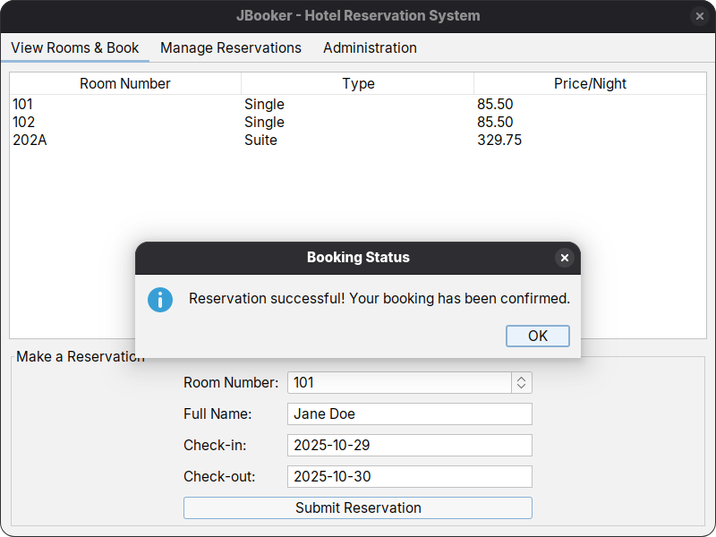This screenshot has width=716, height=537.
Task: Close the Booking Status dialog
Action: point(565,258)
